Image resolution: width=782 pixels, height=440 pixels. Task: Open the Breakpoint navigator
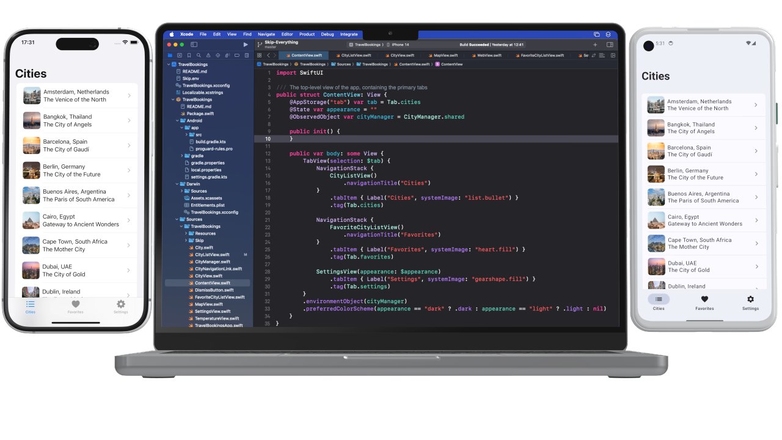pyautogui.click(x=237, y=54)
